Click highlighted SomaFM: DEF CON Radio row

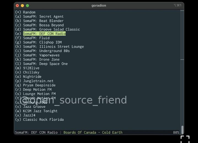(44, 34)
